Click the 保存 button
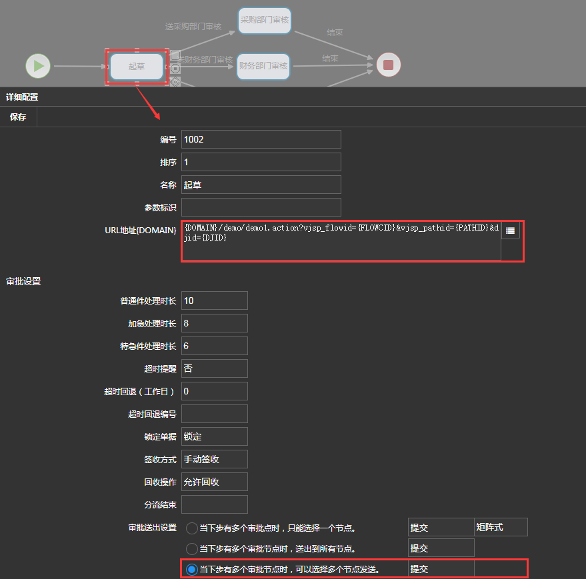Image resolution: width=586 pixels, height=579 pixels. click(x=18, y=117)
